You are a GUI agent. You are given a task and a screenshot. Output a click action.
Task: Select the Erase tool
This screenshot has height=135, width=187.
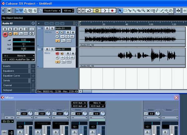[139, 11]
